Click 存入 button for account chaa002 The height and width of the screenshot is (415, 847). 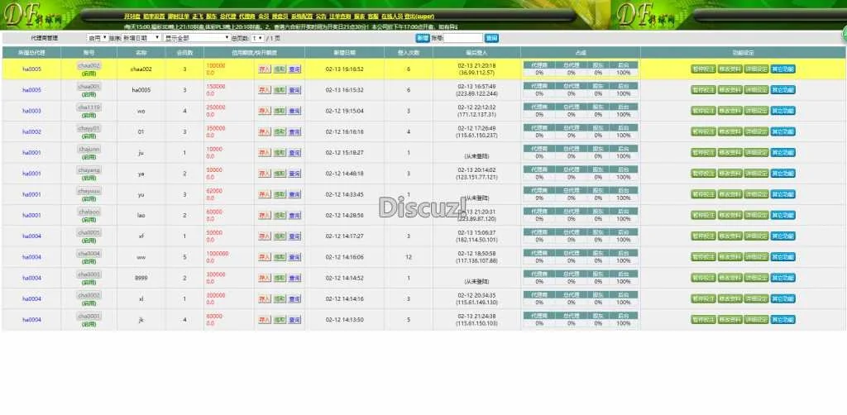[265, 69]
